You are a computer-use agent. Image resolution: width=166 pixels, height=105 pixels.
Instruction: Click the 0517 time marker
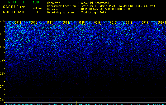click(113, 23)
